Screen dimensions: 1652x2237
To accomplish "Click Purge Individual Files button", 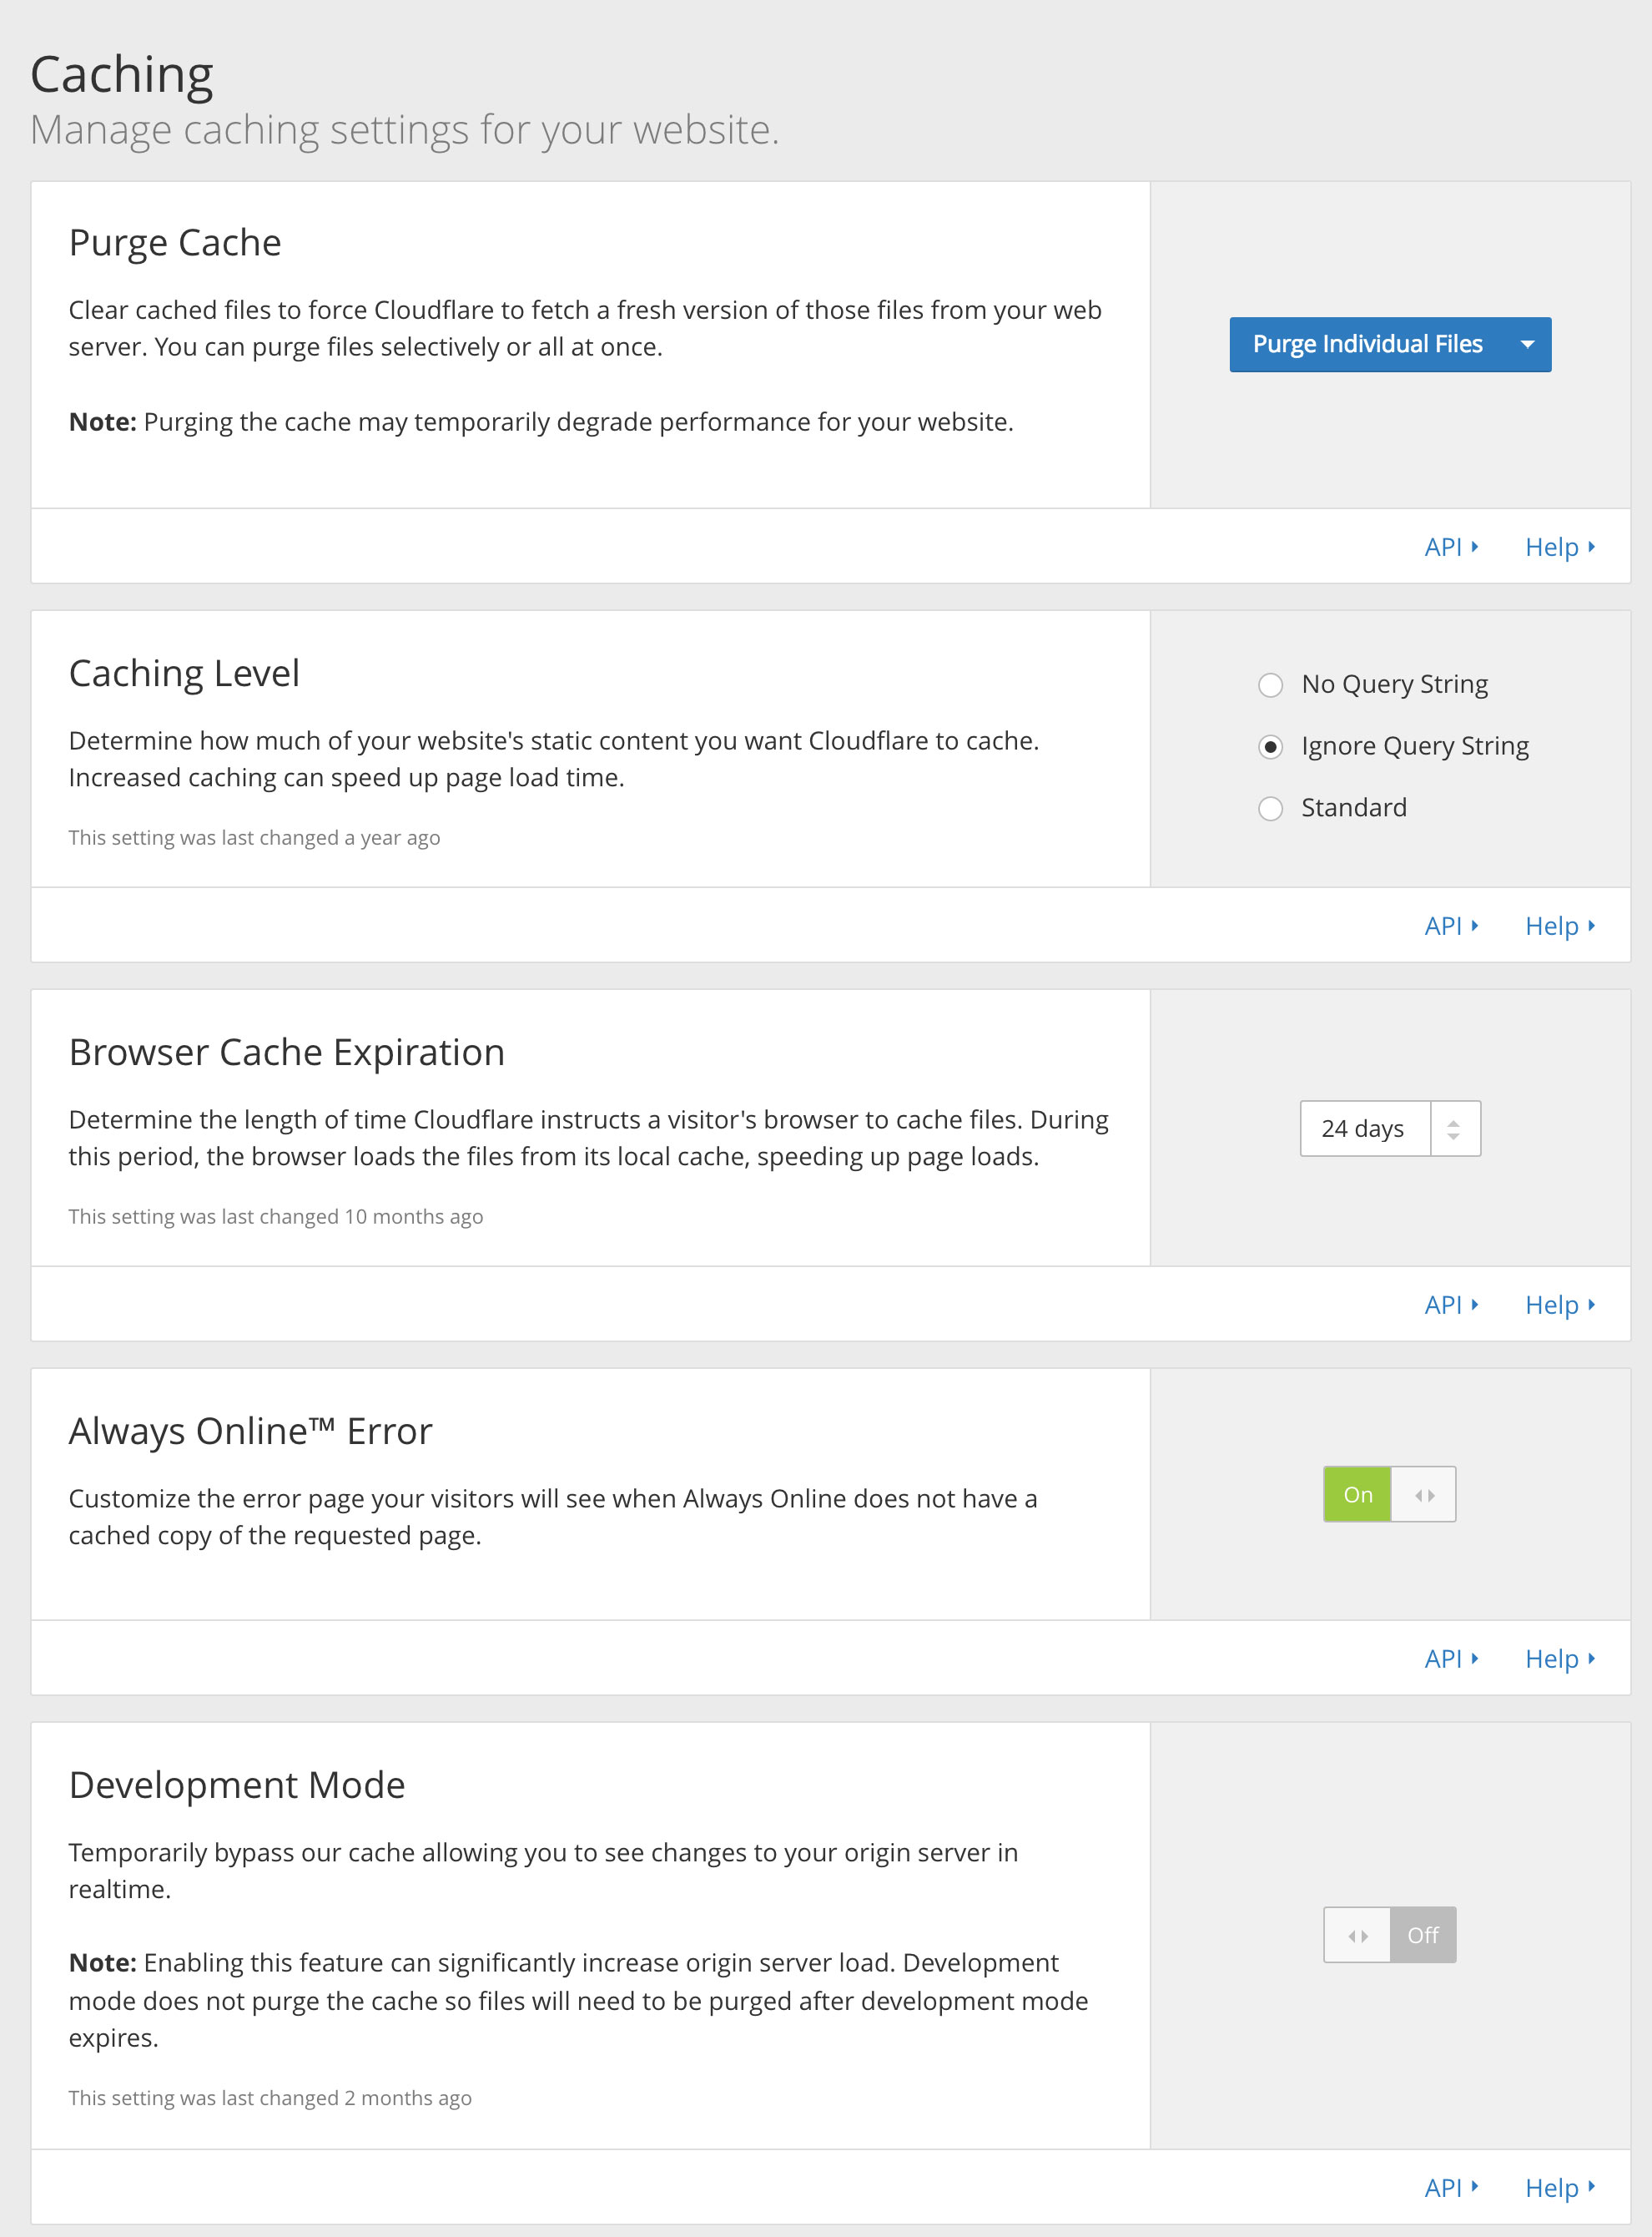I will point(1366,344).
